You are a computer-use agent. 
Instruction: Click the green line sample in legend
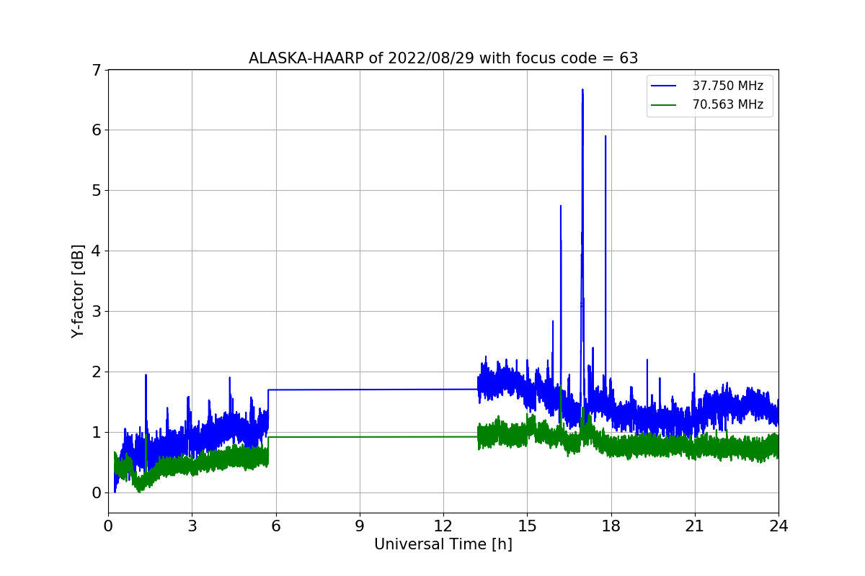tap(664, 104)
